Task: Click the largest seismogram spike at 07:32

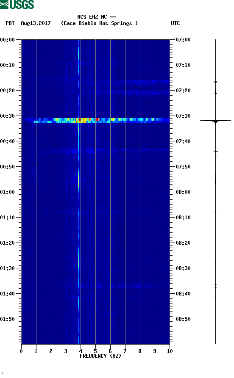Action: point(215,121)
